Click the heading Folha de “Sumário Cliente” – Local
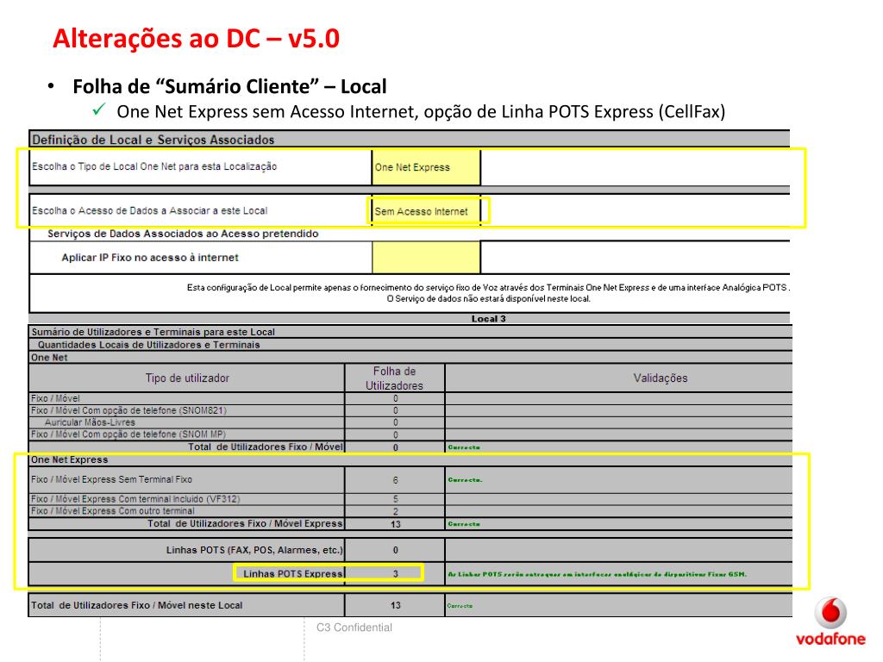883x662 pixels. [x=229, y=86]
